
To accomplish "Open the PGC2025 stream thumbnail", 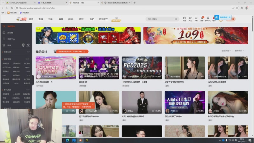I will [142, 68].
